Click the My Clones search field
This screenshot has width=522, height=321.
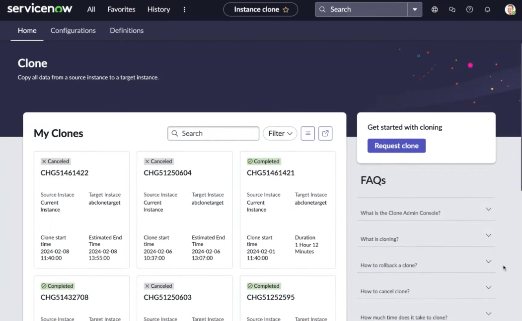213,133
